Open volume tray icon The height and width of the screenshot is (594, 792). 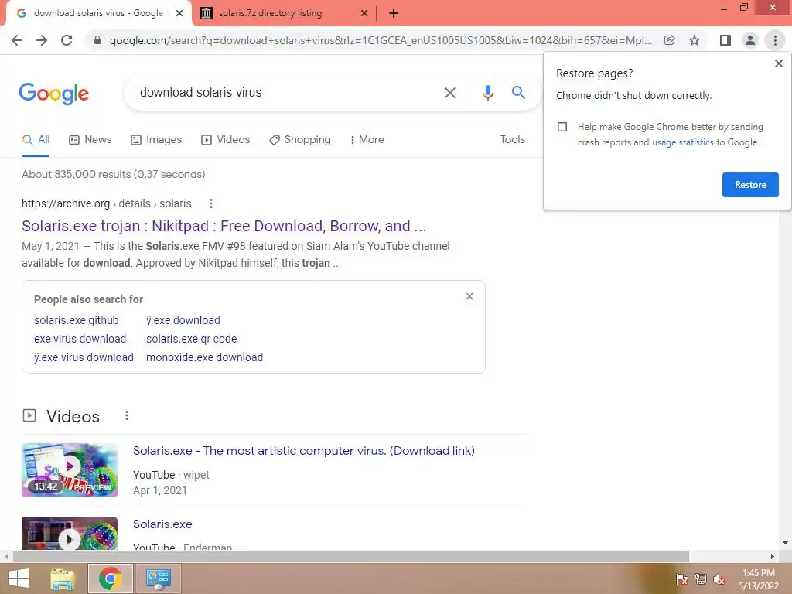tap(719, 579)
